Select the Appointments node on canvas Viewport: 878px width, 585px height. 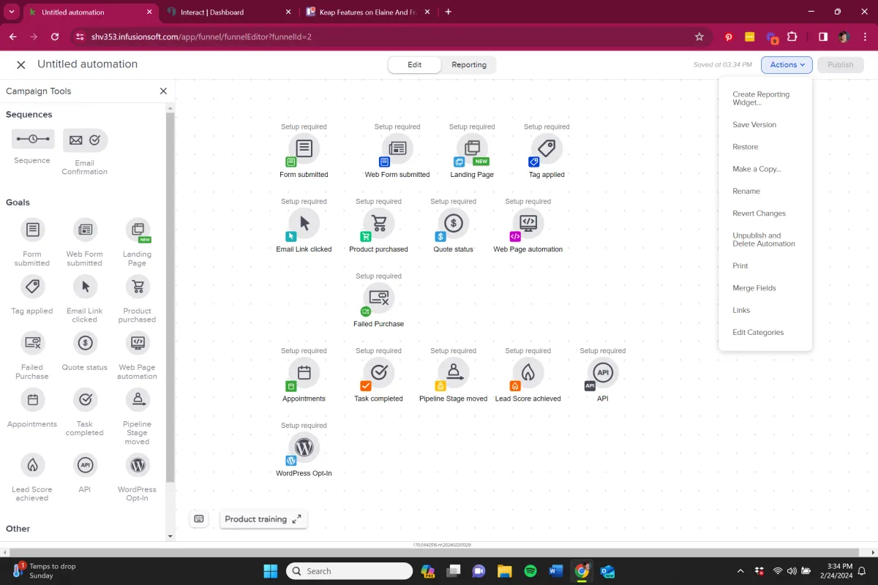coord(304,373)
